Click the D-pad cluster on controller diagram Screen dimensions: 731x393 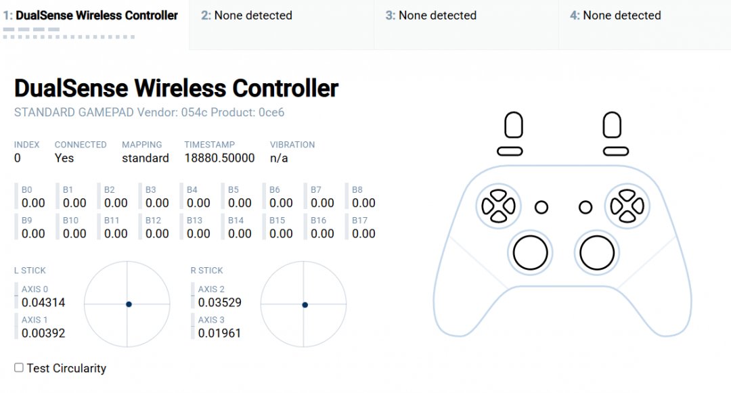tap(497, 205)
